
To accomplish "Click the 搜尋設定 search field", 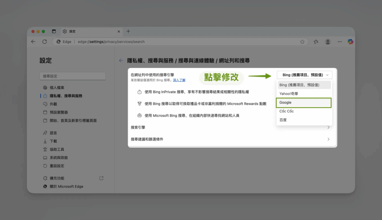I will (x=73, y=76).
